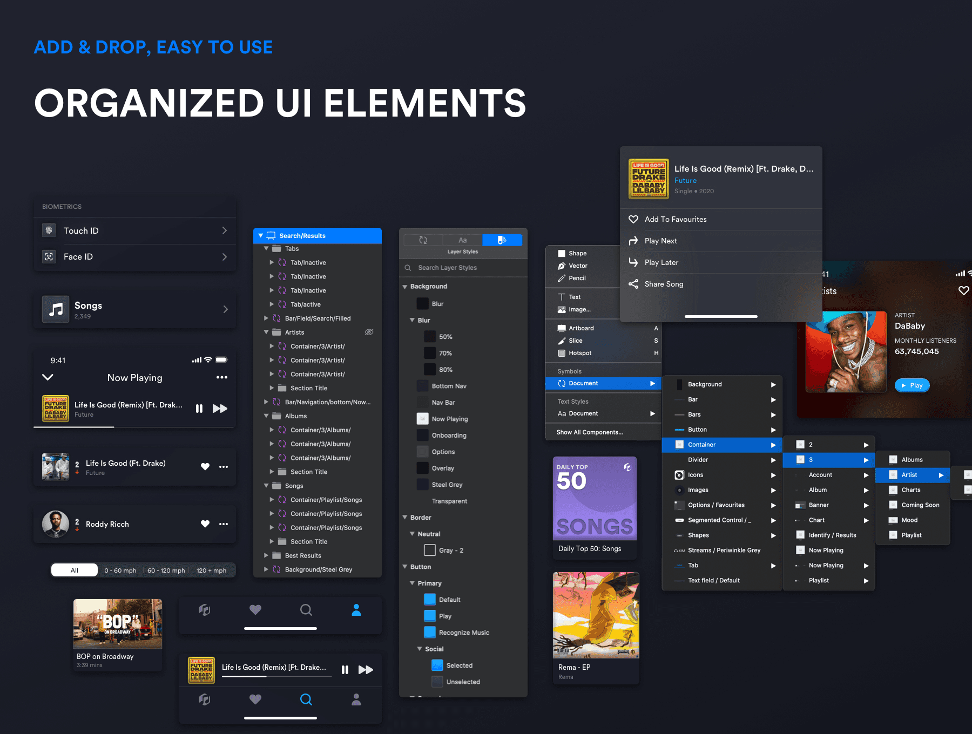
Task: Click the share icon beside Share Song
Action: [633, 284]
